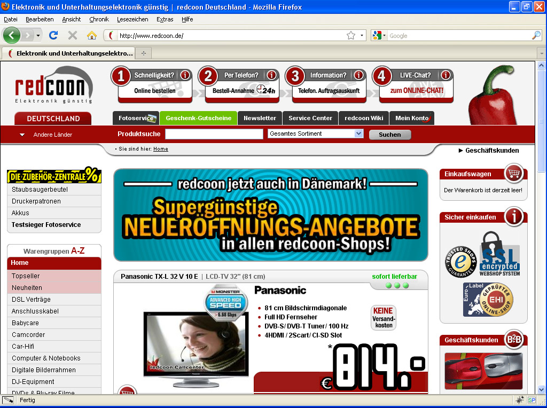Open the Druckerpatronen link in the sidebar

click(x=36, y=201)
